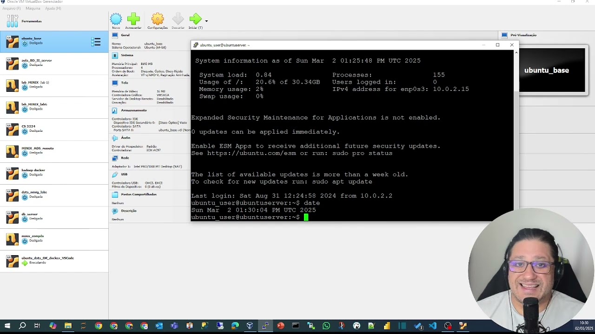This screenshot has height=334, width=595.
Task: Open Microsoft Edge from the taskbar
Action: [x=235, y=326]
